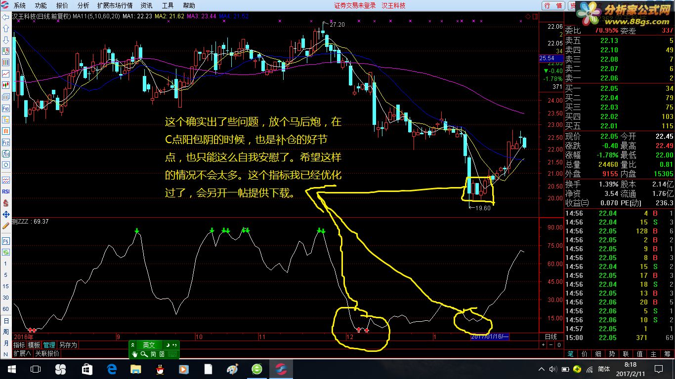Click the down arrow sidebar icon
This screenshot has width=675, height=379.
pyautogui.click(x=6, y=40)
